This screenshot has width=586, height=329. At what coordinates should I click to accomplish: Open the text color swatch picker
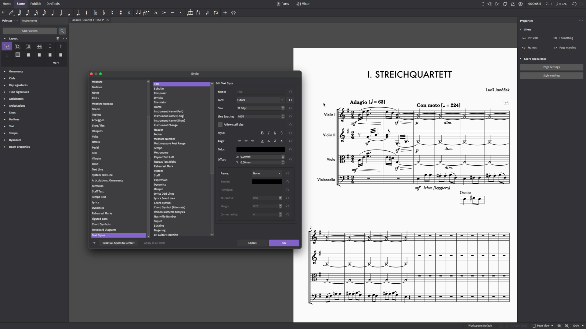(260, 149)
